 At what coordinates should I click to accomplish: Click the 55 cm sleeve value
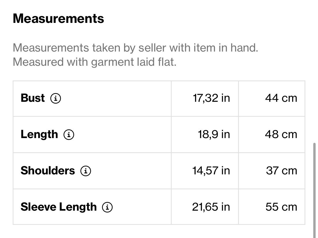pyautogui.click(x=281, y=207)
